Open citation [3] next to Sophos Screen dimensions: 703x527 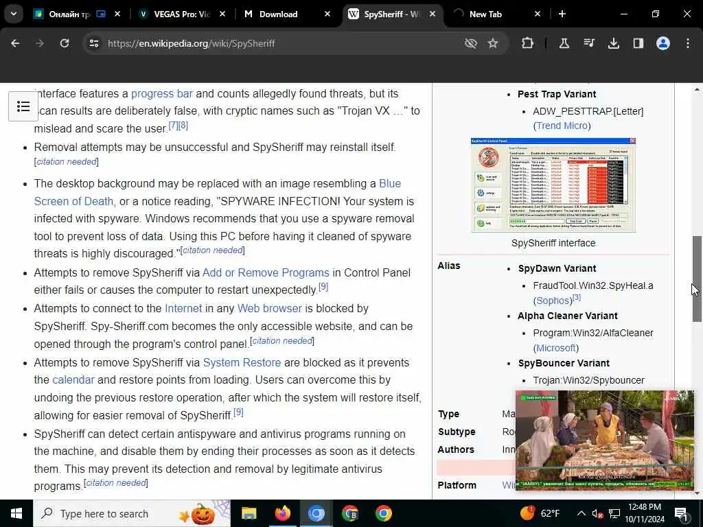[x=577, y=298]
